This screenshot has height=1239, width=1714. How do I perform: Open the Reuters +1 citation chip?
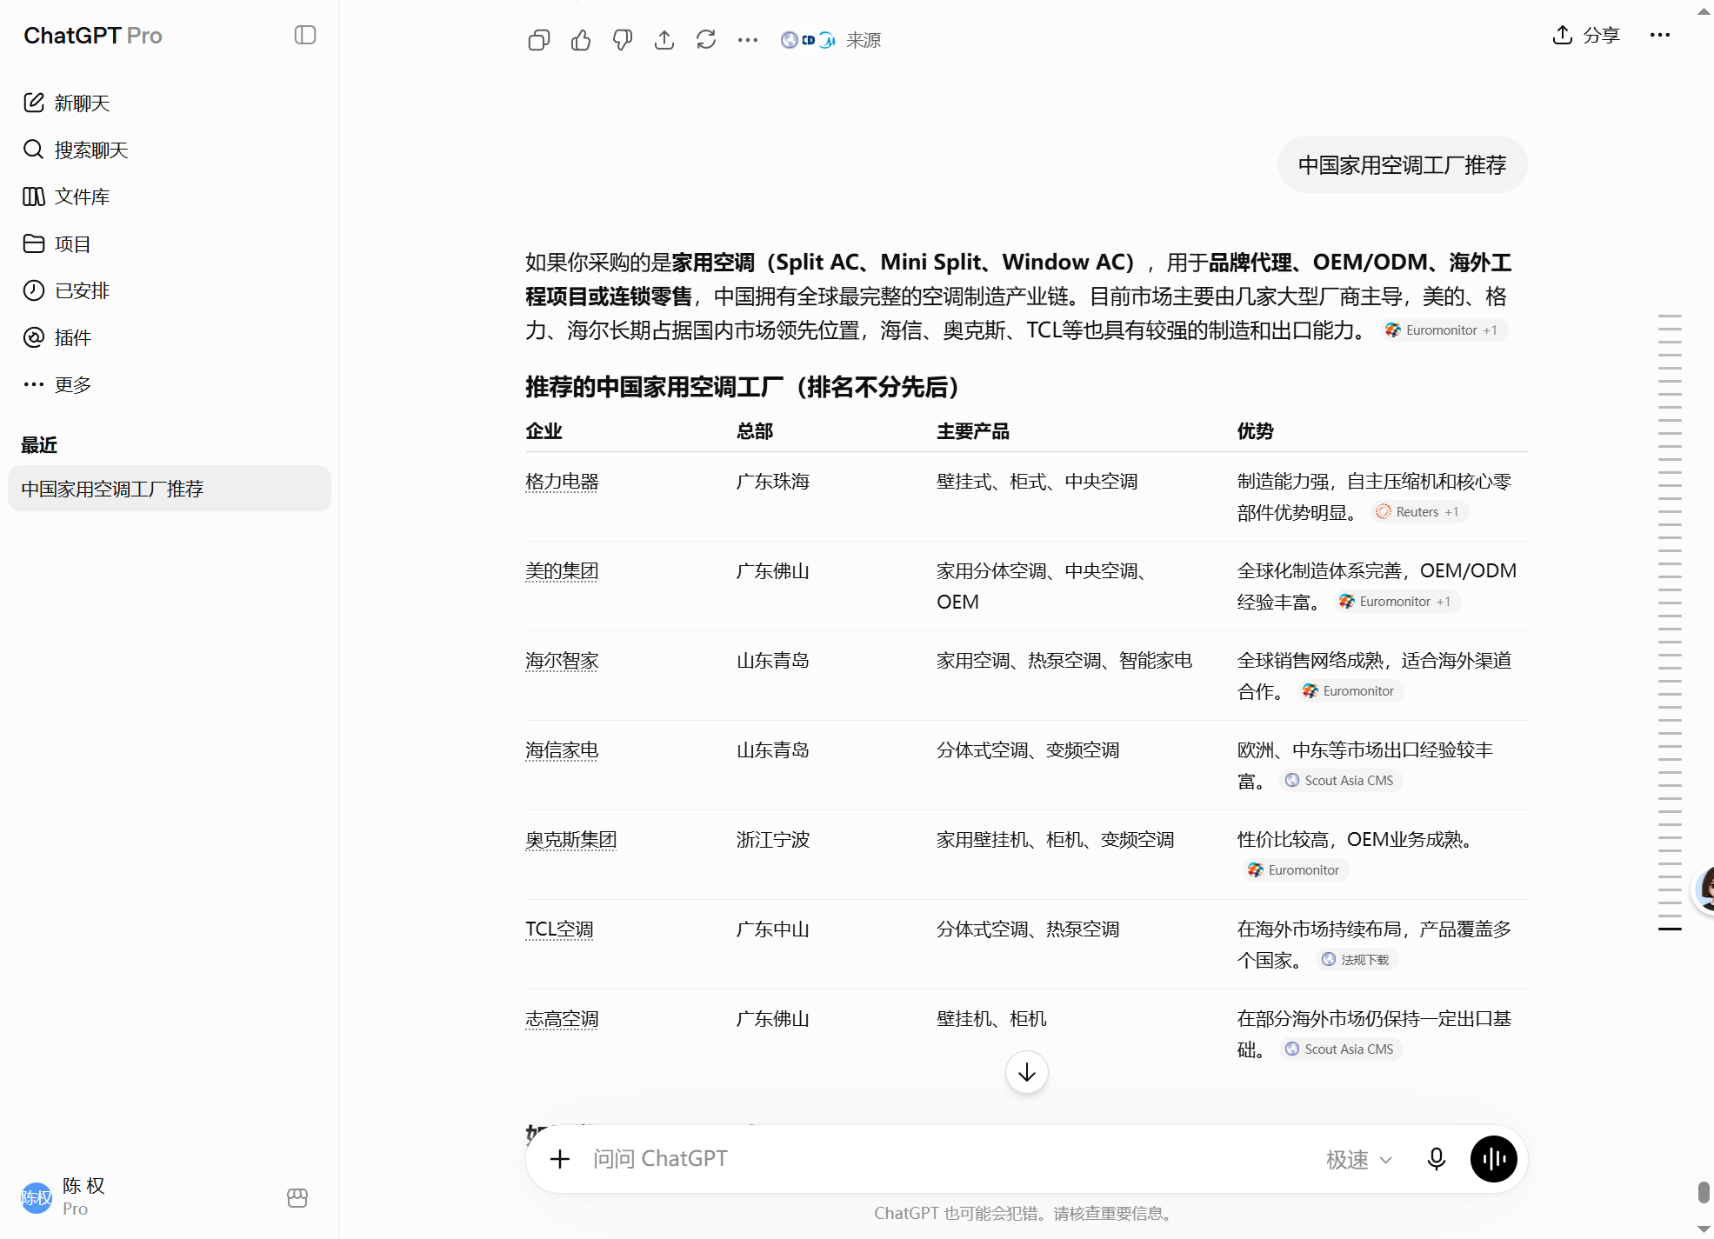click(1420, 512)
